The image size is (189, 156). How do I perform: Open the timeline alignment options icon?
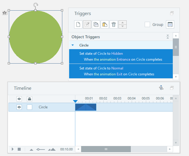pyautogui.click(x=161, y=88)
